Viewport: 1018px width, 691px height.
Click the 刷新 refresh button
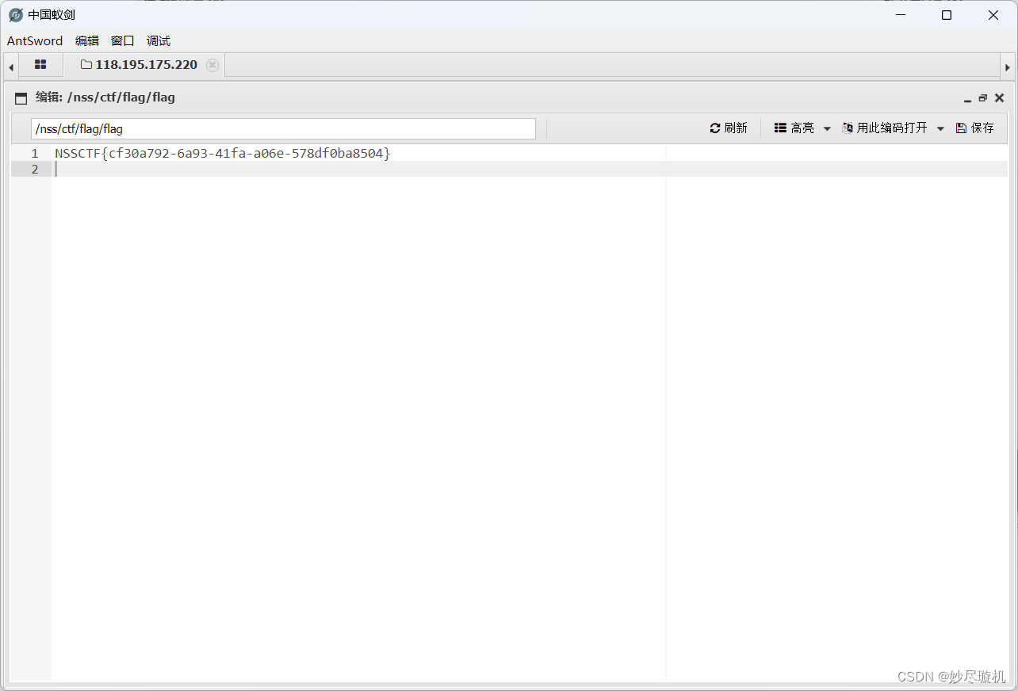tap(729, 128)
